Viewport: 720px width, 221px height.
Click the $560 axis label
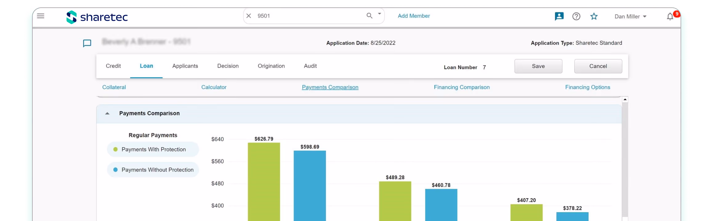217,161
